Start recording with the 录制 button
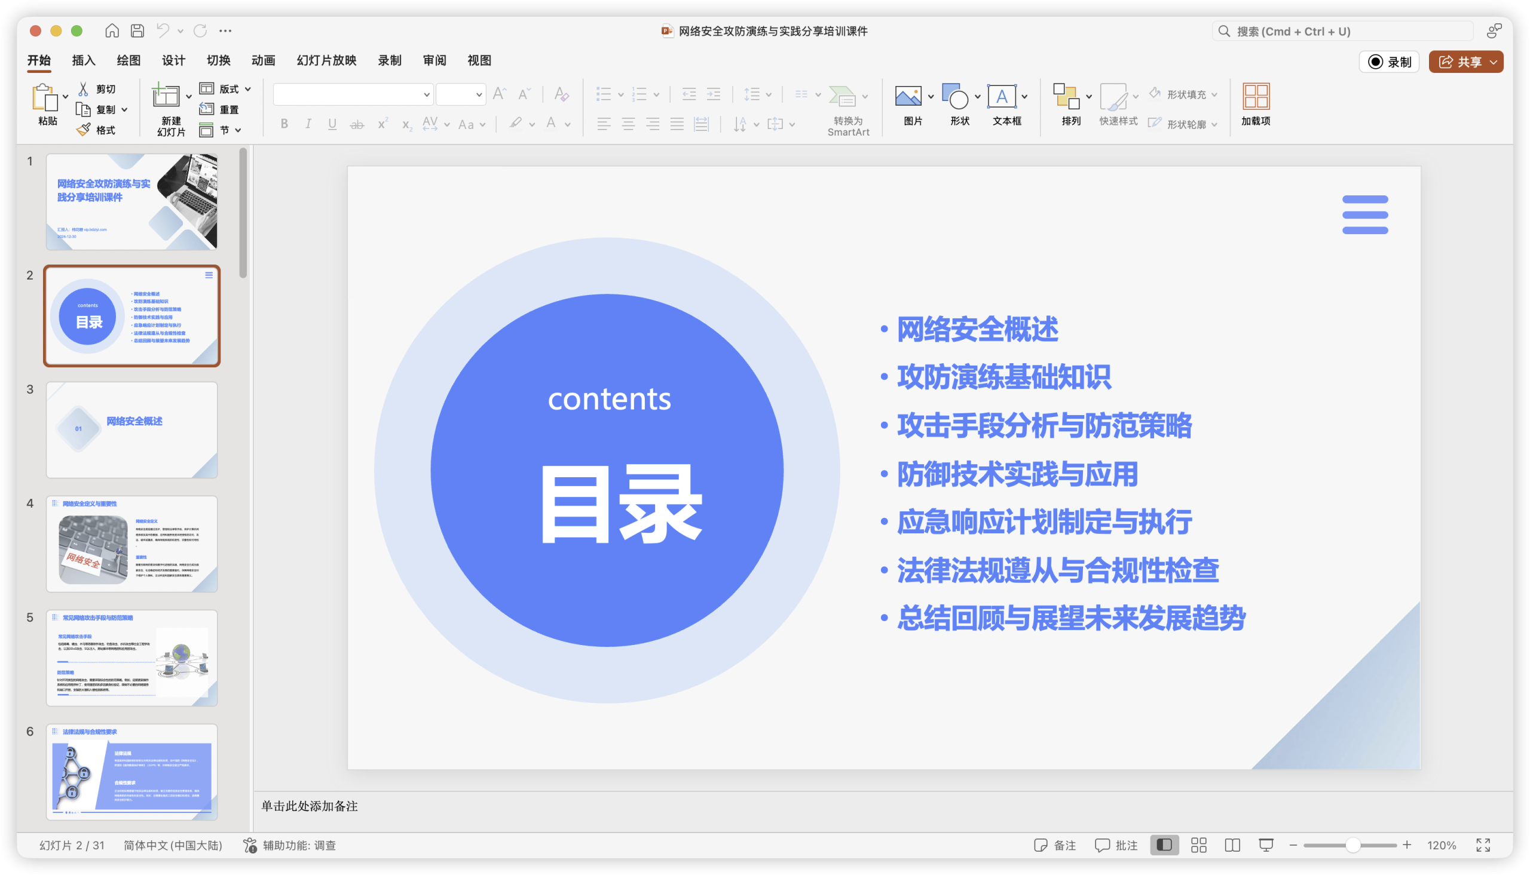The height and width of the screenshot is (875, 1530). point(1390,62)
